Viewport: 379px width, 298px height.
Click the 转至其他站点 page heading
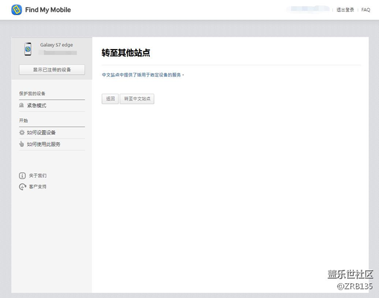tap(126, 52)
